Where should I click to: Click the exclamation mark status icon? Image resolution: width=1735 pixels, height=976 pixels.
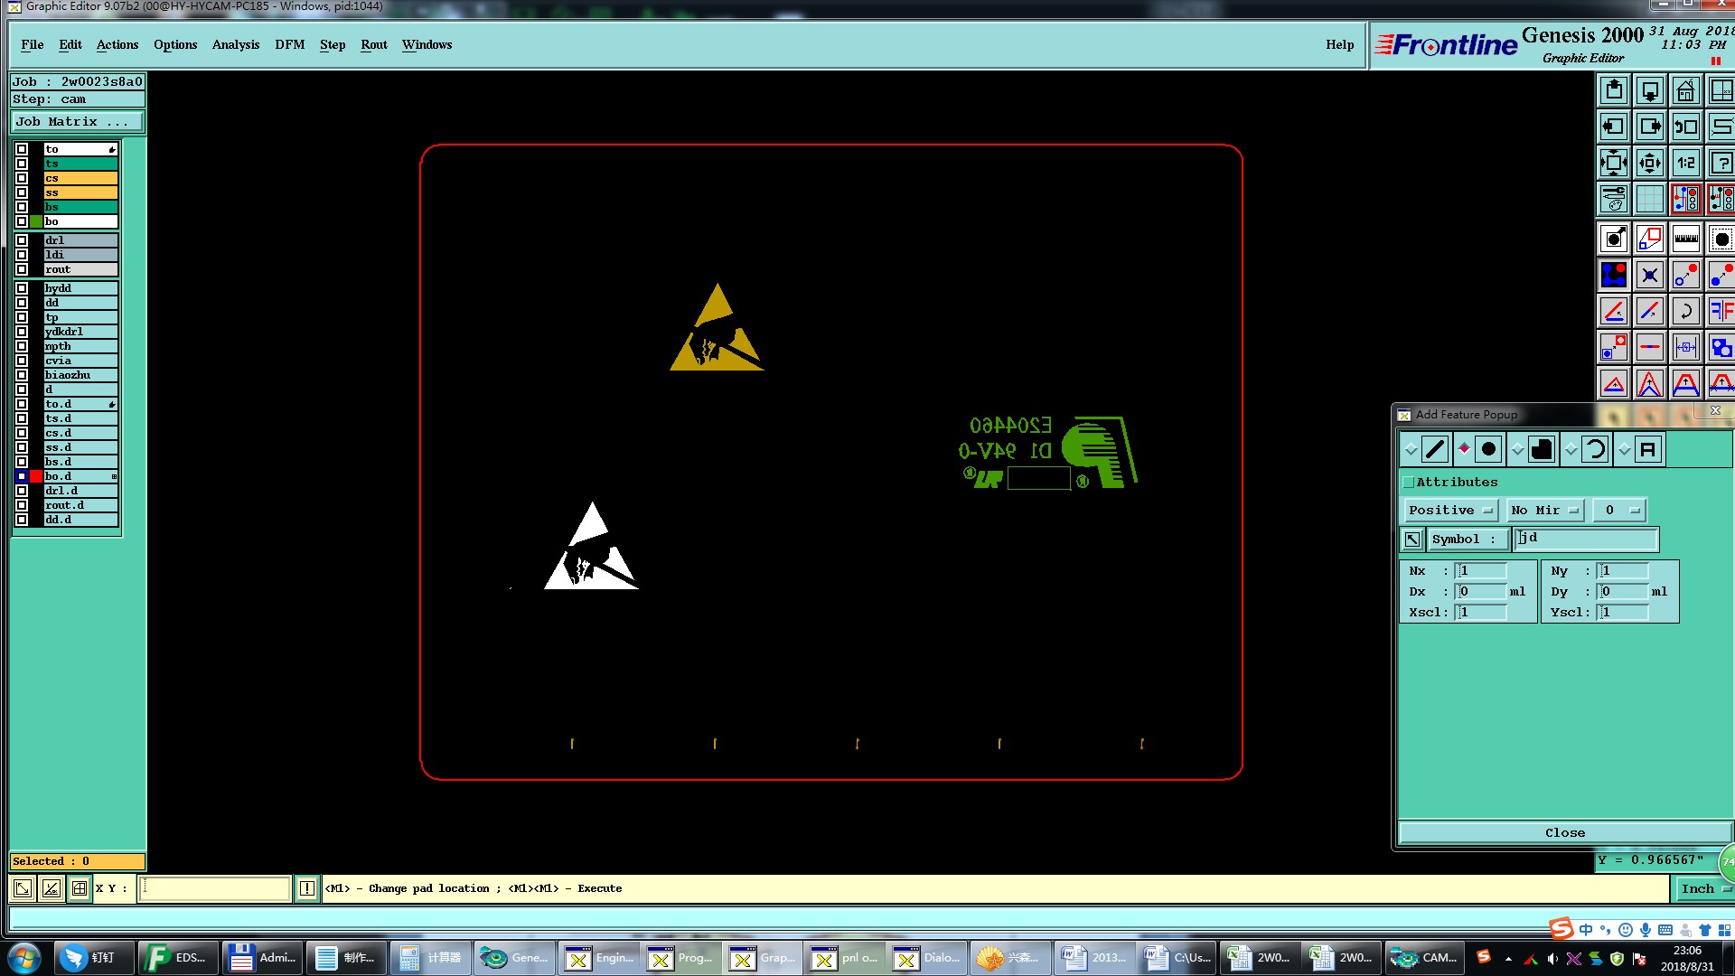(307, 888)
